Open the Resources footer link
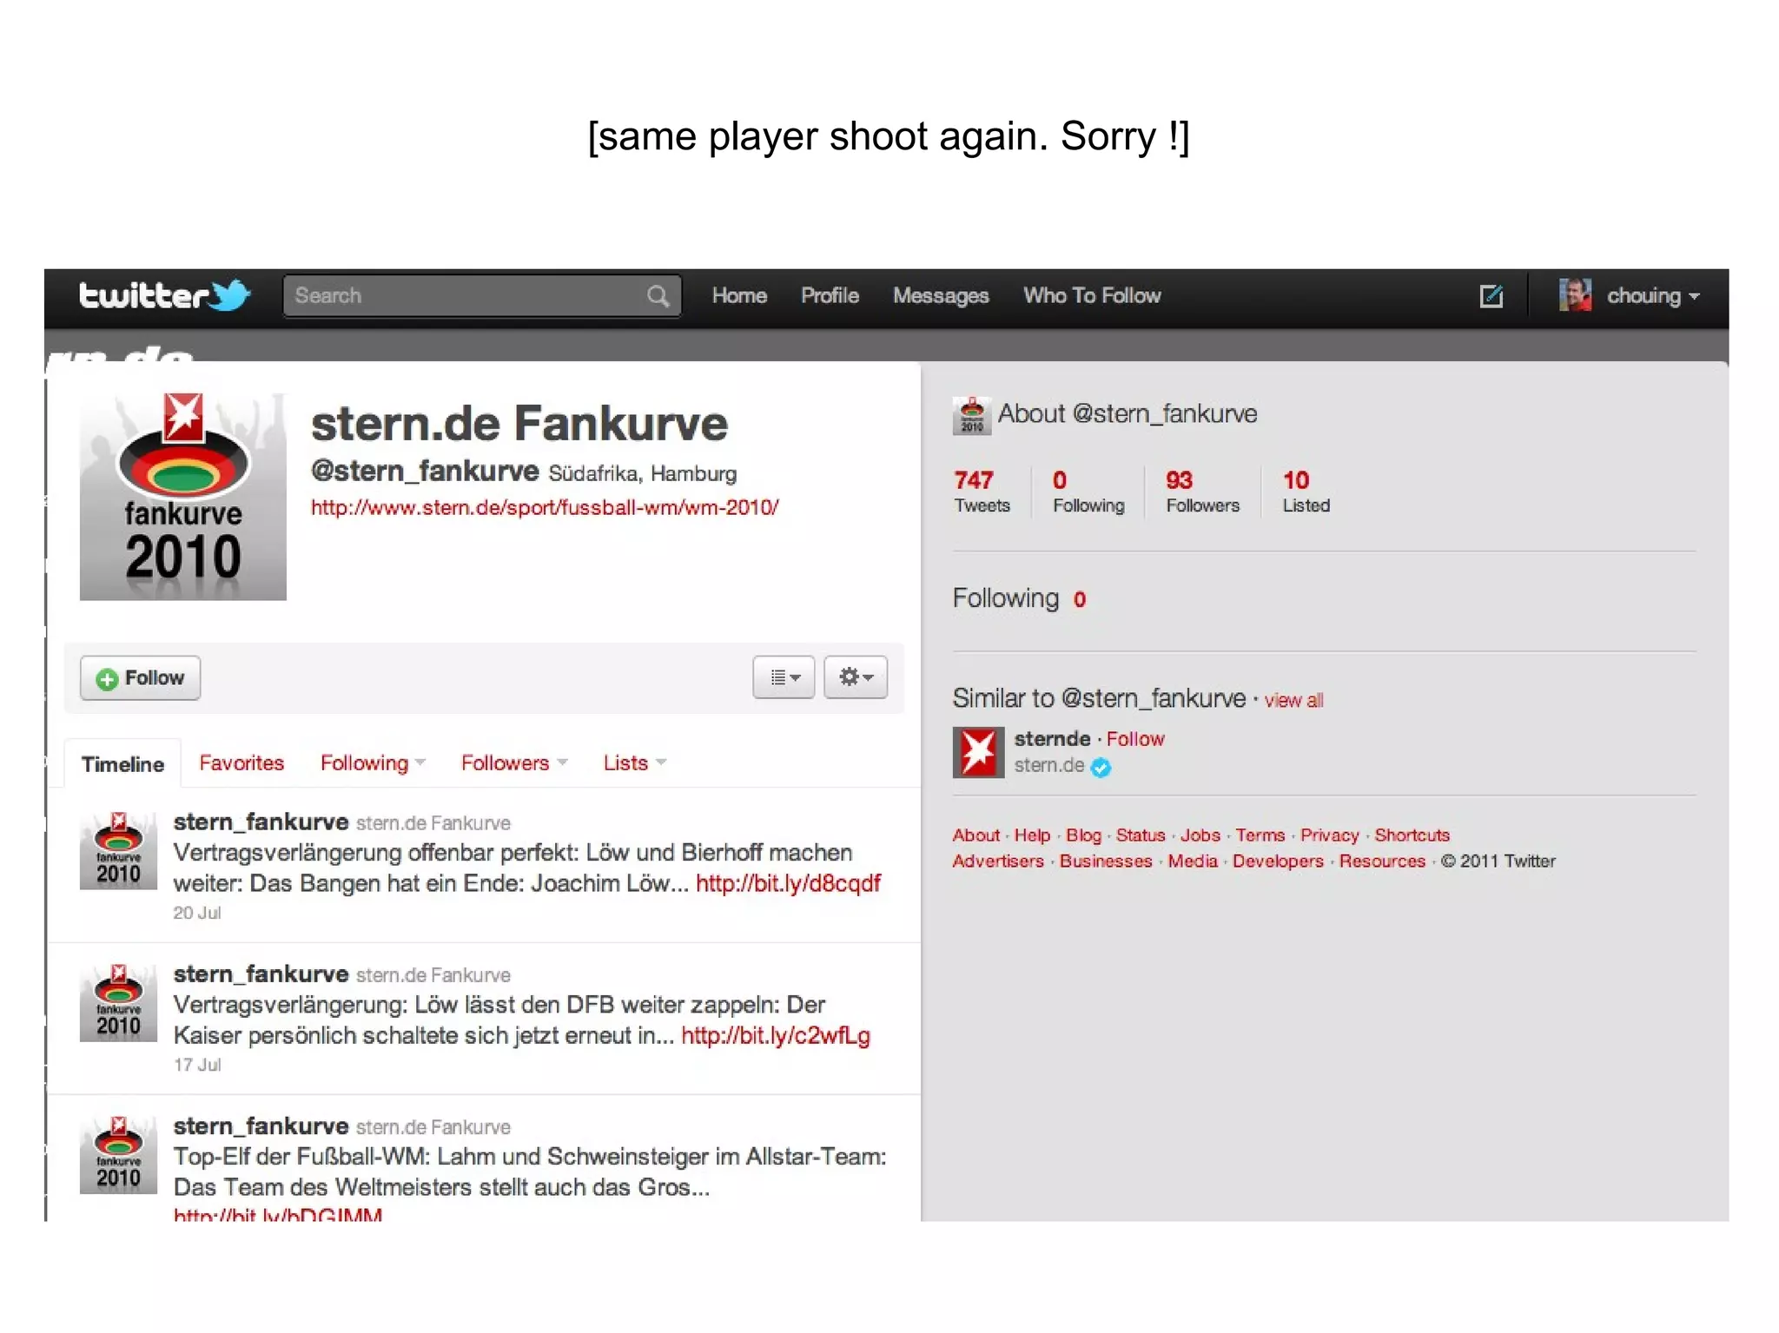The image size is (1779, 1333). (x=1382, y=861)
